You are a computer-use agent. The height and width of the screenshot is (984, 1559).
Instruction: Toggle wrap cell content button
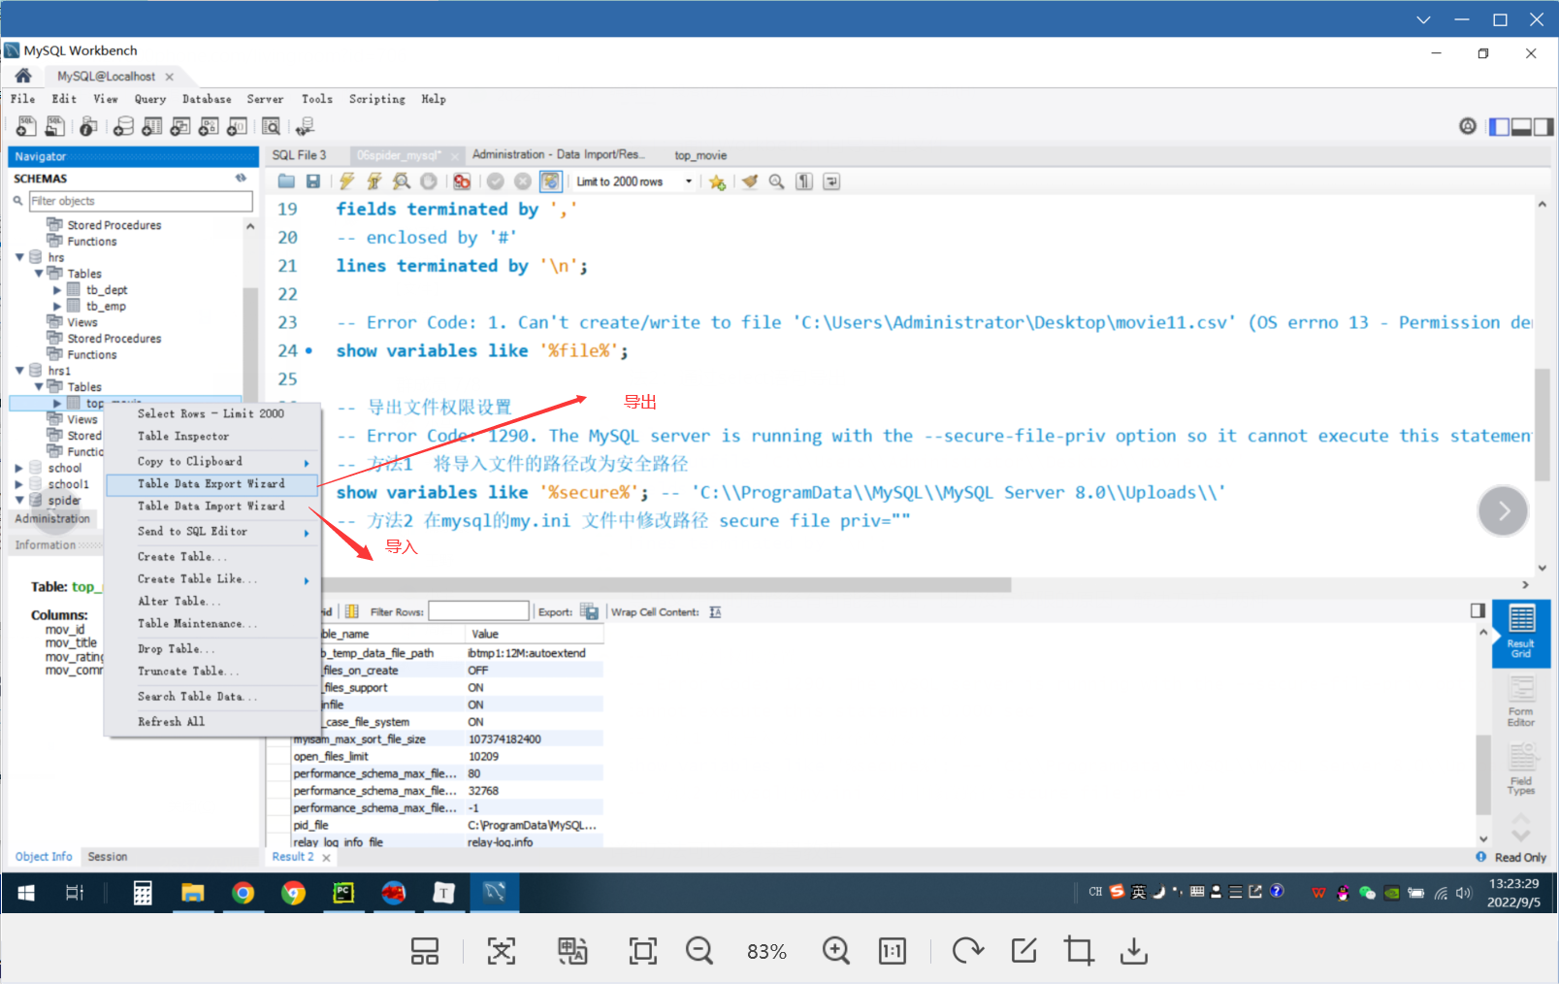click(x=715, y=612)
